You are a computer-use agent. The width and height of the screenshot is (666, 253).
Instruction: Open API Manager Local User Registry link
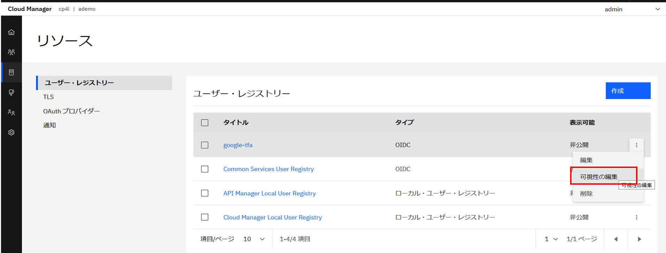269,193
